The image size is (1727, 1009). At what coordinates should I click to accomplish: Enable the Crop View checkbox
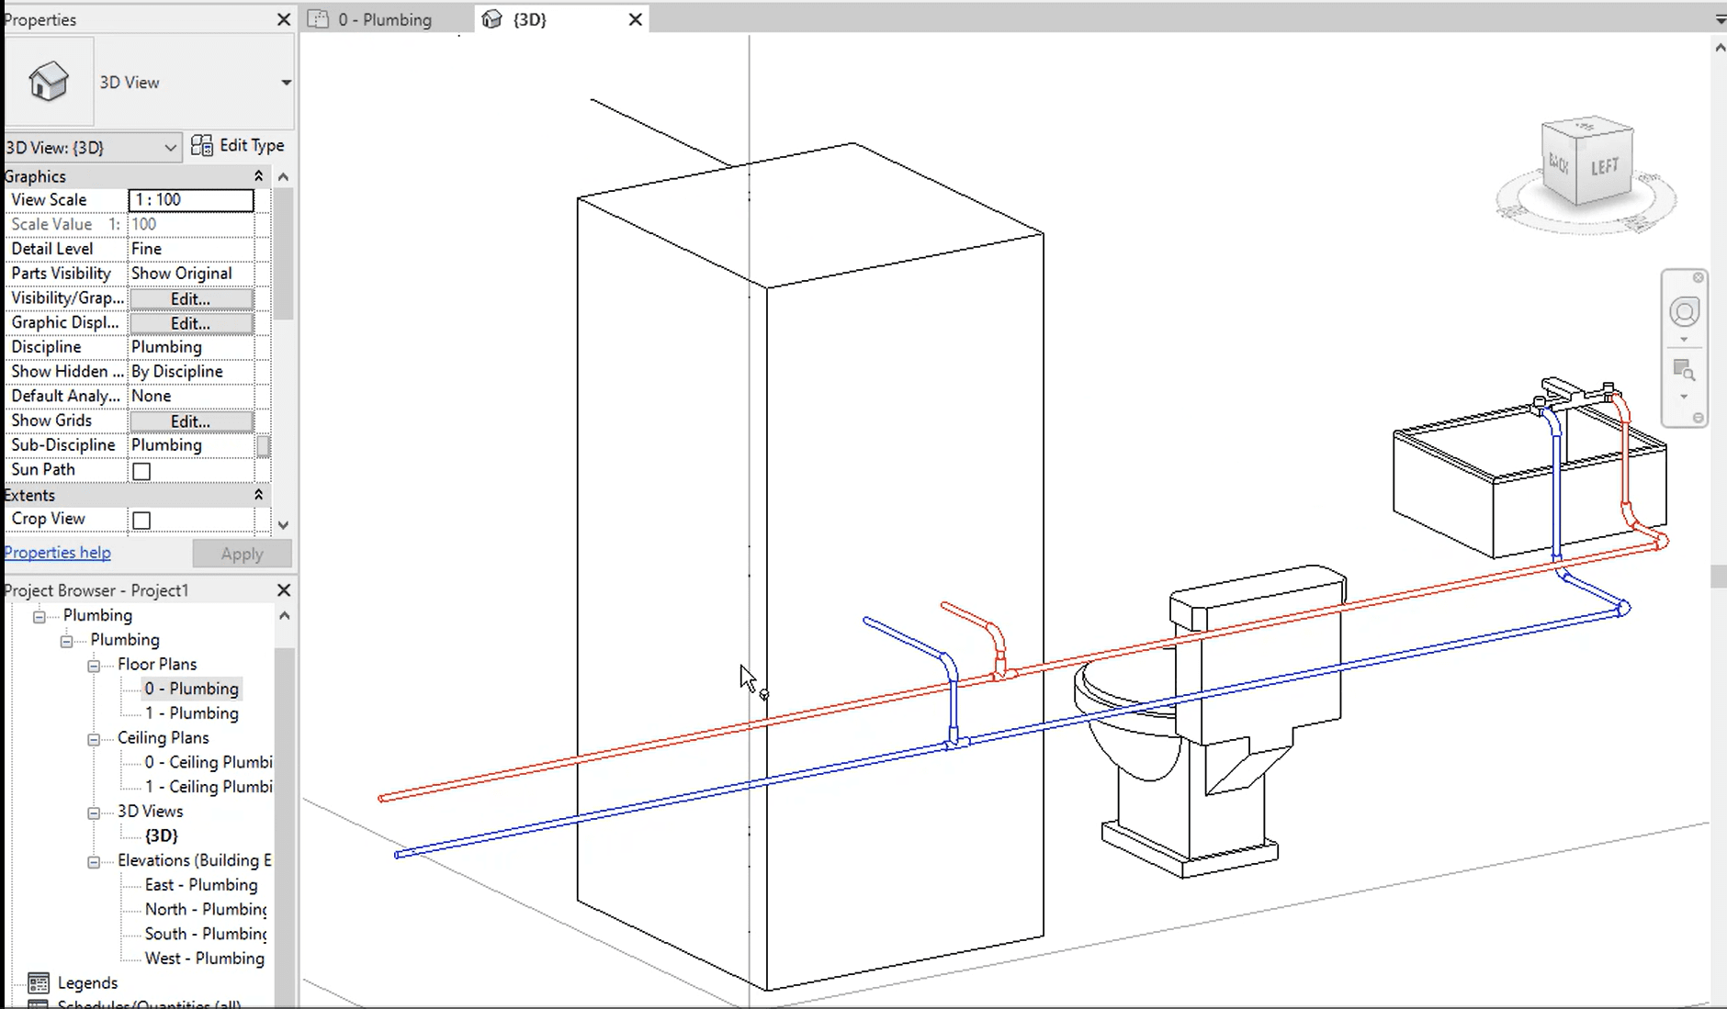pyautogui.click(x=141, y=520)
